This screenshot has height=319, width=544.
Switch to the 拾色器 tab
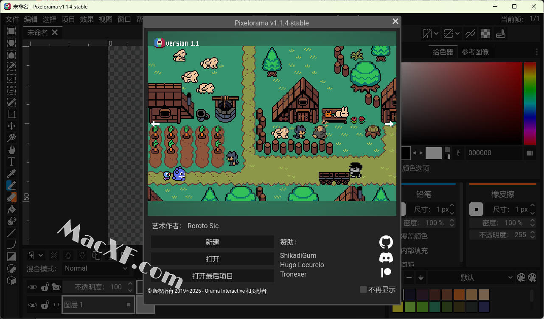click(x=443, y=52)
